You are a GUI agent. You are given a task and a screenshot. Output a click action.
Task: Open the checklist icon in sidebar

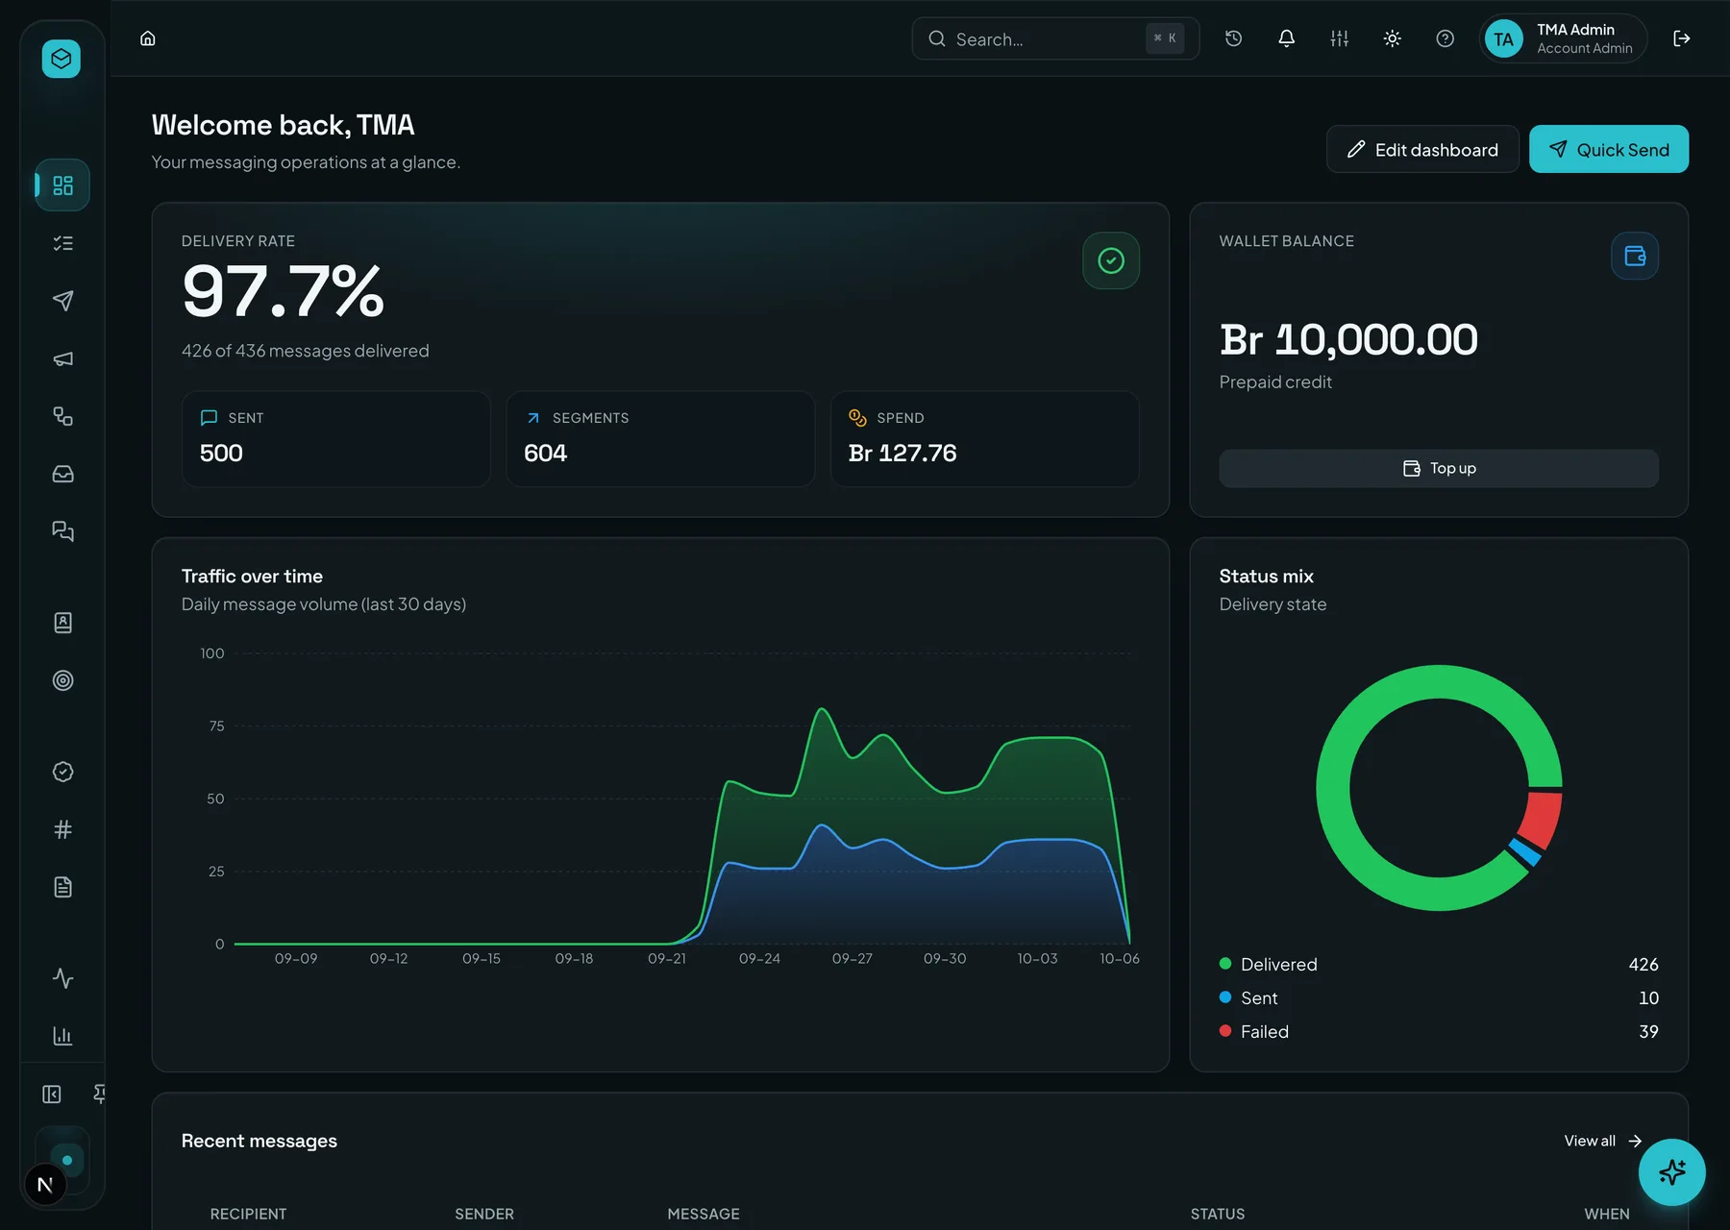pyautogui.click(x=62, y=243)
